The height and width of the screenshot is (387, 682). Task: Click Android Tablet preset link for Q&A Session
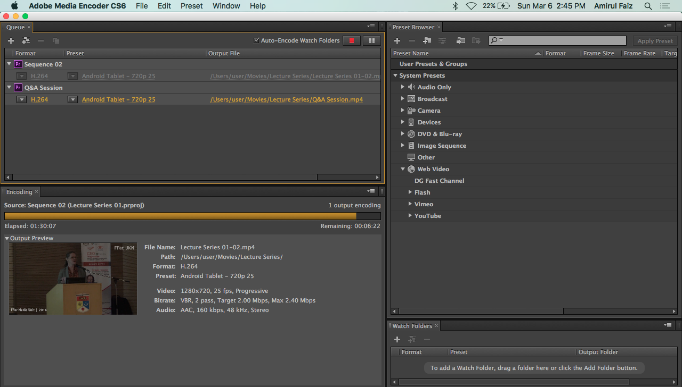(119, 99)
